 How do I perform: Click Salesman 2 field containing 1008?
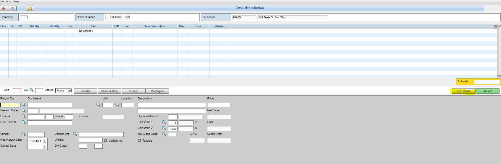[x=173, y=129]
